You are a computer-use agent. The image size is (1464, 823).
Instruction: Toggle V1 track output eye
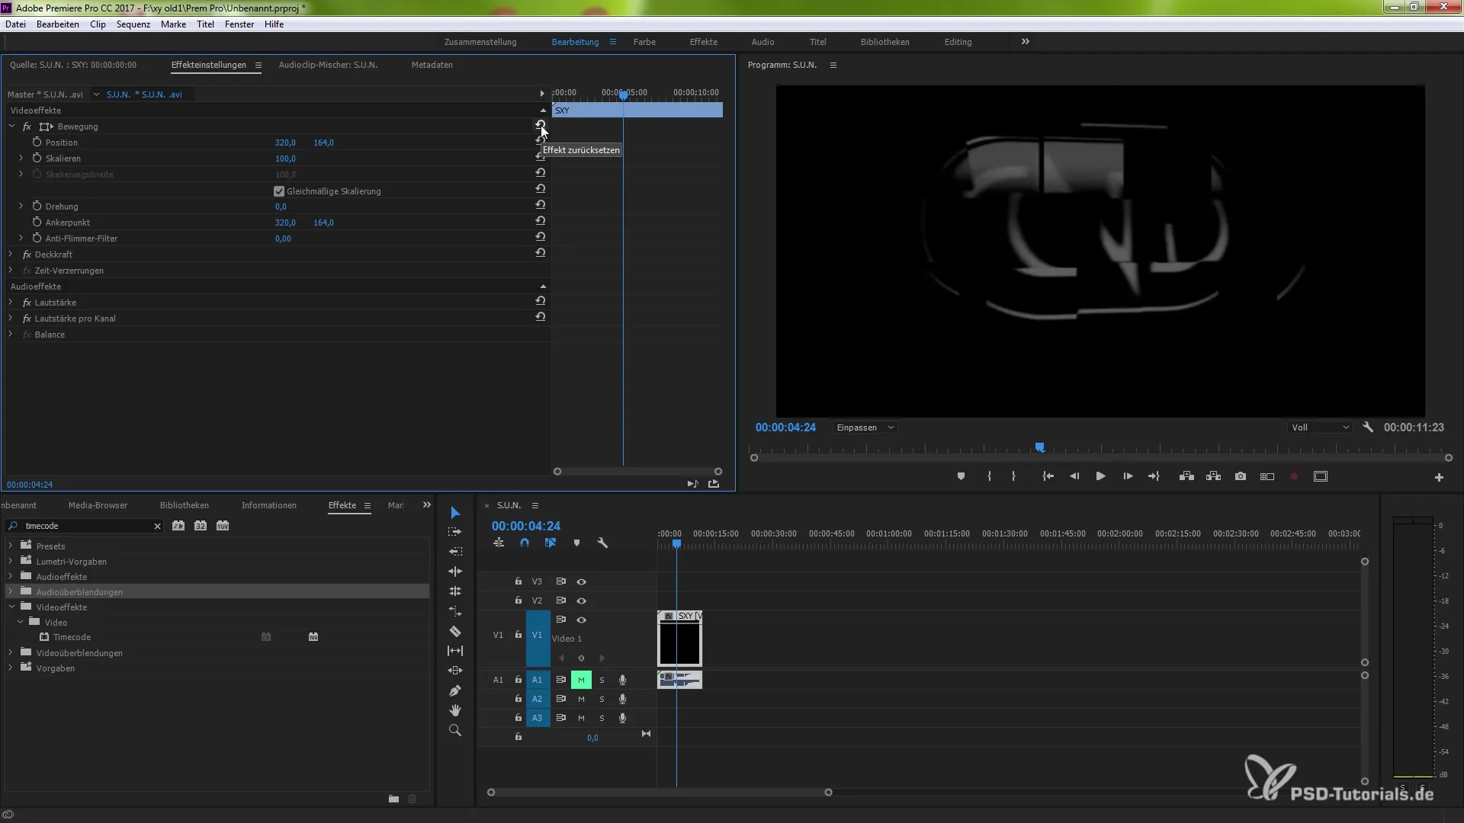581,620
